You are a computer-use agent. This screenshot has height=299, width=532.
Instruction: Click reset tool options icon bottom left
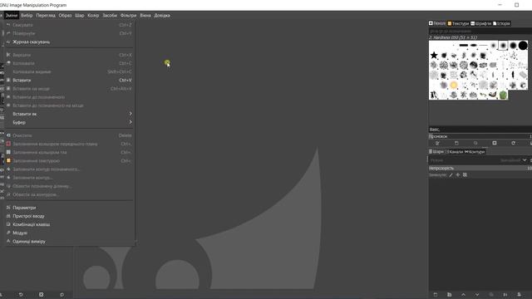(x=62, y=295)
